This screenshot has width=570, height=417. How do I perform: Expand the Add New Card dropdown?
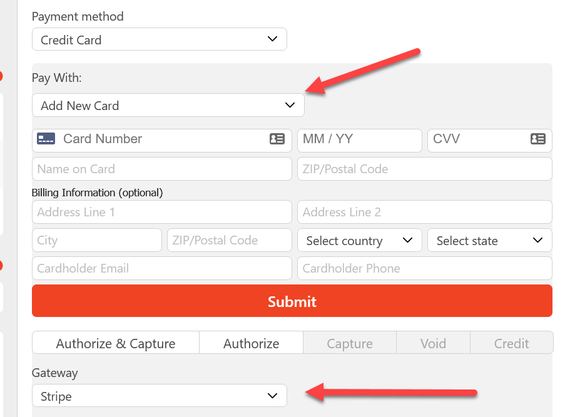pyautogui.click(x=168, y=105)
